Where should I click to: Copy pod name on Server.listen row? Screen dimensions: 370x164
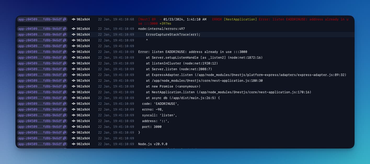click(x=64, y=69)
